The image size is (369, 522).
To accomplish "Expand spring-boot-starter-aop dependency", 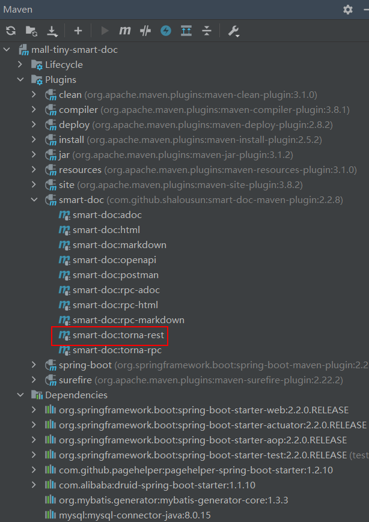I will (34, 440).
